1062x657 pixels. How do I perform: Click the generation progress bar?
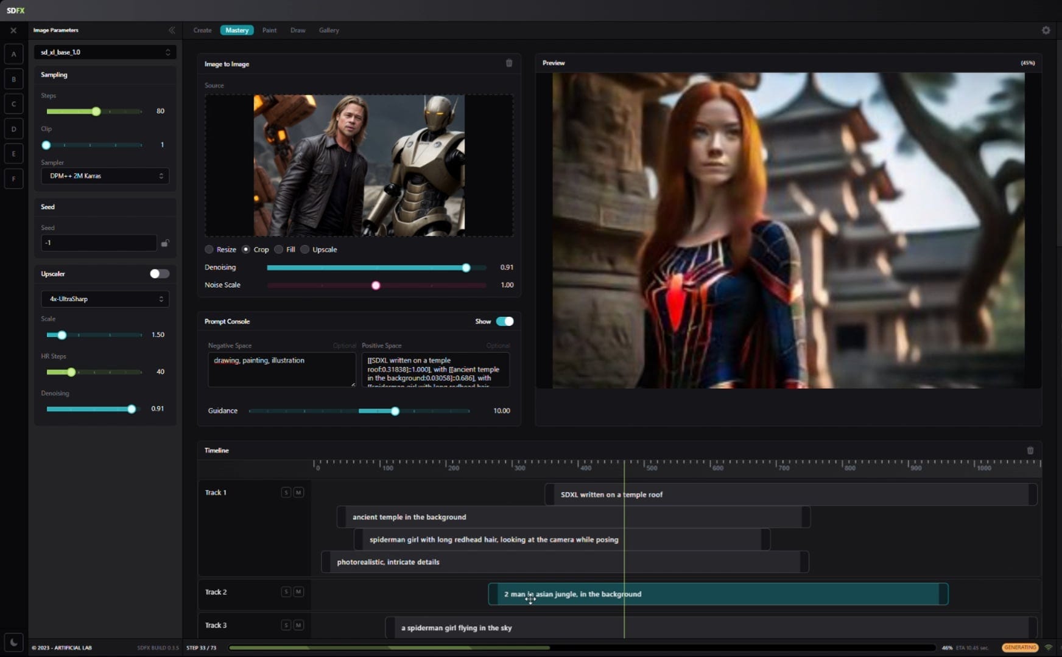point(582,648)
